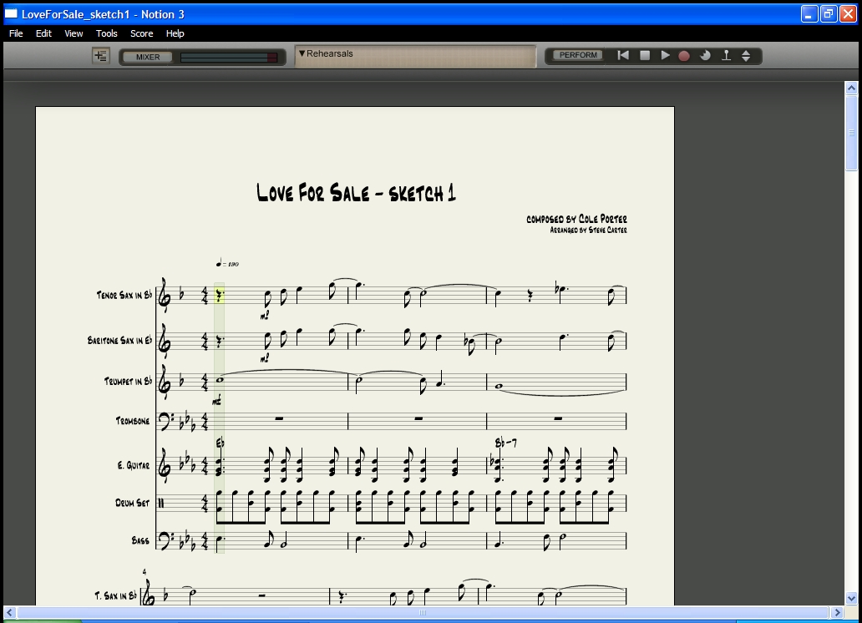Open the Help menu
This screenshot has height=623, width=862.
click(175, 33)
